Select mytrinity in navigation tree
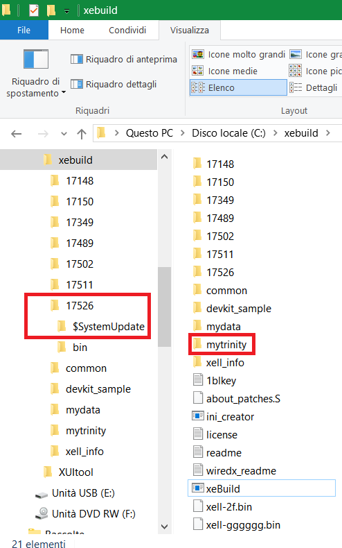The height and width of the screenshot is (548, 342). pyautogui.click(x=78, y=431)
